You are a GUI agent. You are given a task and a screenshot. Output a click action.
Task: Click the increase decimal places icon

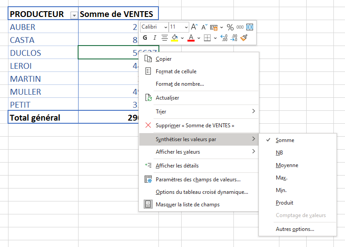(224, 38)
